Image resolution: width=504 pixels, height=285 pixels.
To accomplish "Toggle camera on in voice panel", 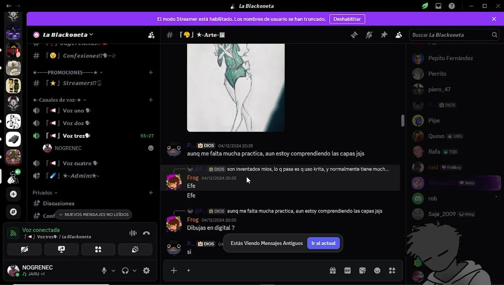I will click(24, 249).
